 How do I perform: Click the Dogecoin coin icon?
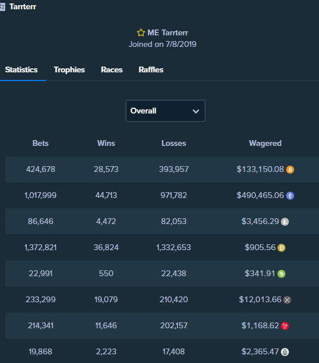click(x=281, y=248)
